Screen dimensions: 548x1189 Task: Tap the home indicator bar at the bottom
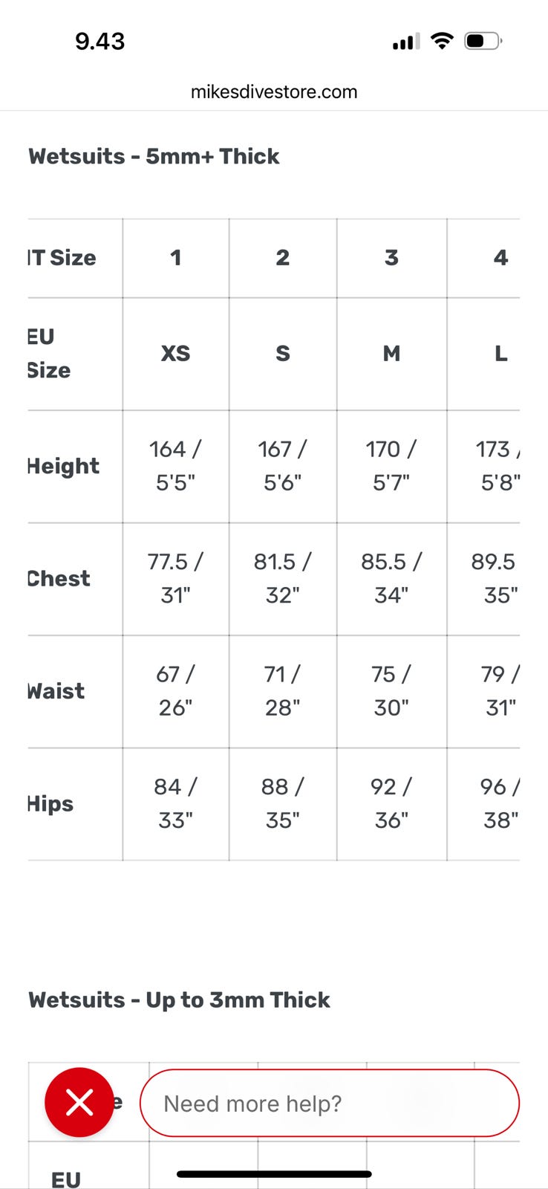coord(274,1174)
